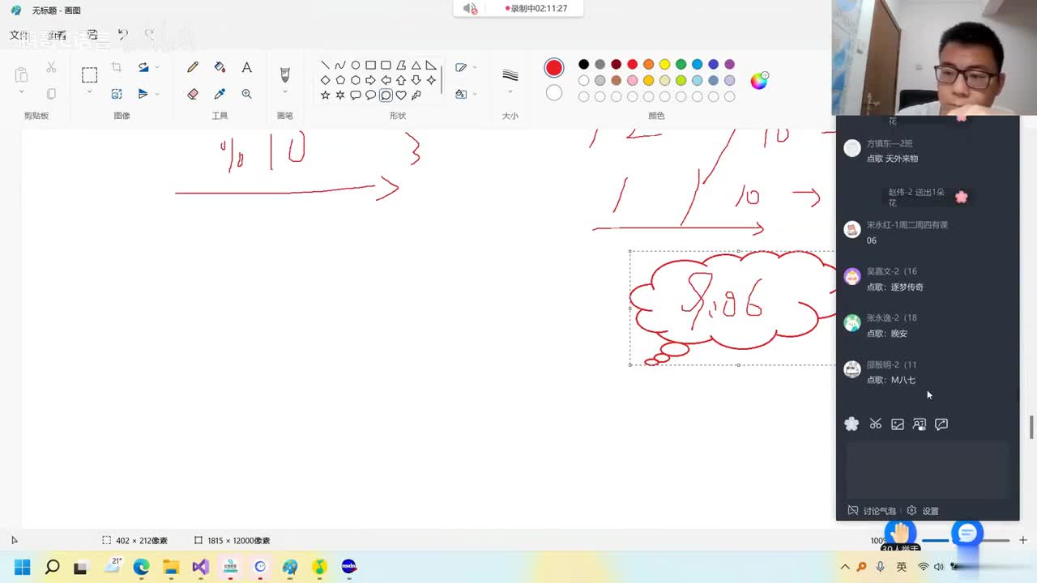Select the Curve shape

click(340, 66)
